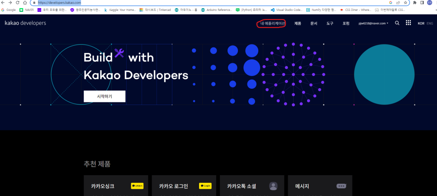Open the Chrome profile avatar

coord(429,3)
